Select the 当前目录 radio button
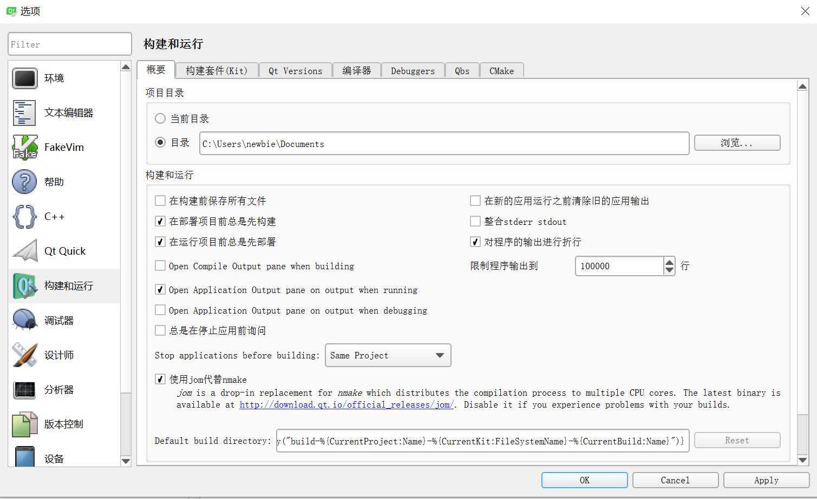 (160, 118)
